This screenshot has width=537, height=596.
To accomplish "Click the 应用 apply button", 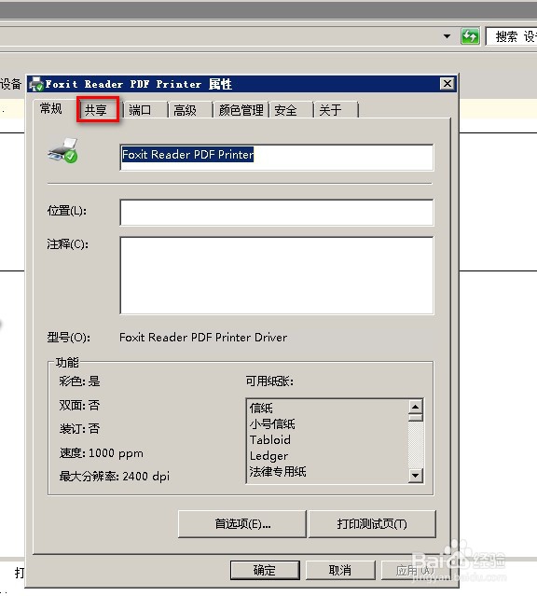I will (415, 570).
